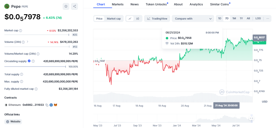Click volume rank #13 badge
This screenshot has height=128, width=276.
[x=75, y=47]
